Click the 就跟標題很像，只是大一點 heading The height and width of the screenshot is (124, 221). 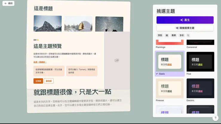[73, 92]
